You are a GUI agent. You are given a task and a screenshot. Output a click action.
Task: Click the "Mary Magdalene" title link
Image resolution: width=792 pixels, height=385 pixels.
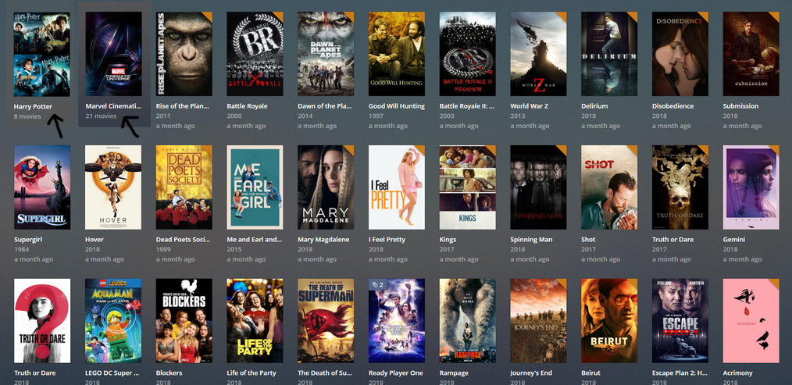pos(323,240)
